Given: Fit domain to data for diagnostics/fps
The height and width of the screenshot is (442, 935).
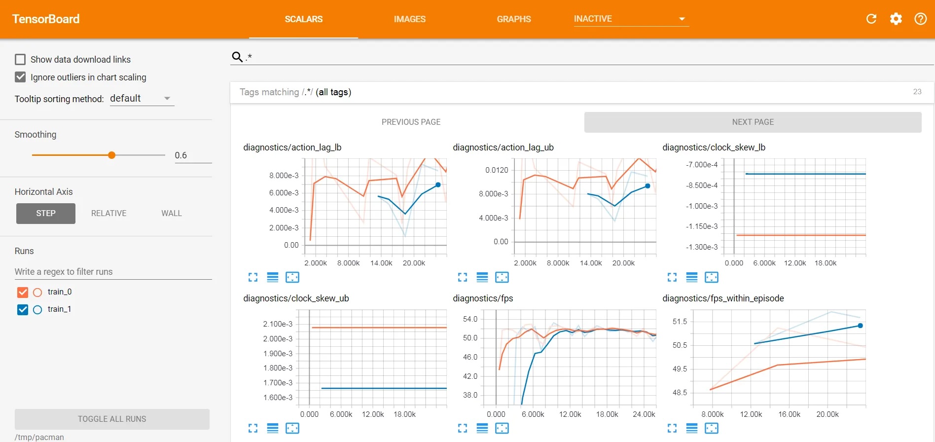Looking at the screenshot, I should coord(502,428).
